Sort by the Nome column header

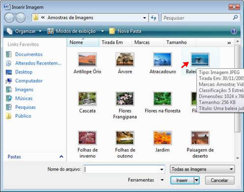click(83, 42)
